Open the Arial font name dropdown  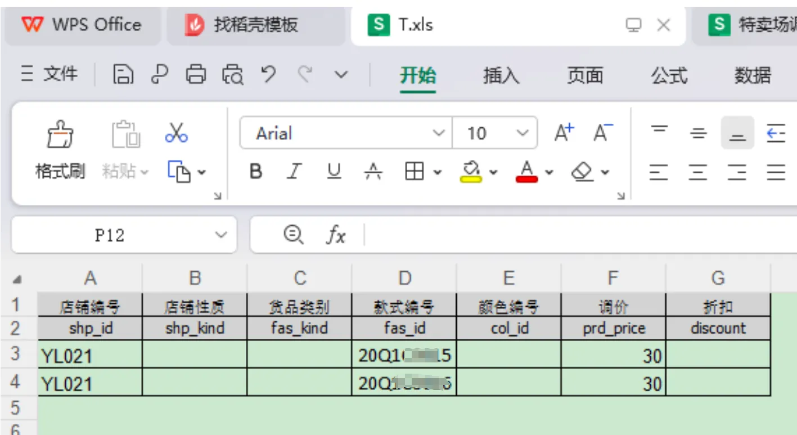438,133
